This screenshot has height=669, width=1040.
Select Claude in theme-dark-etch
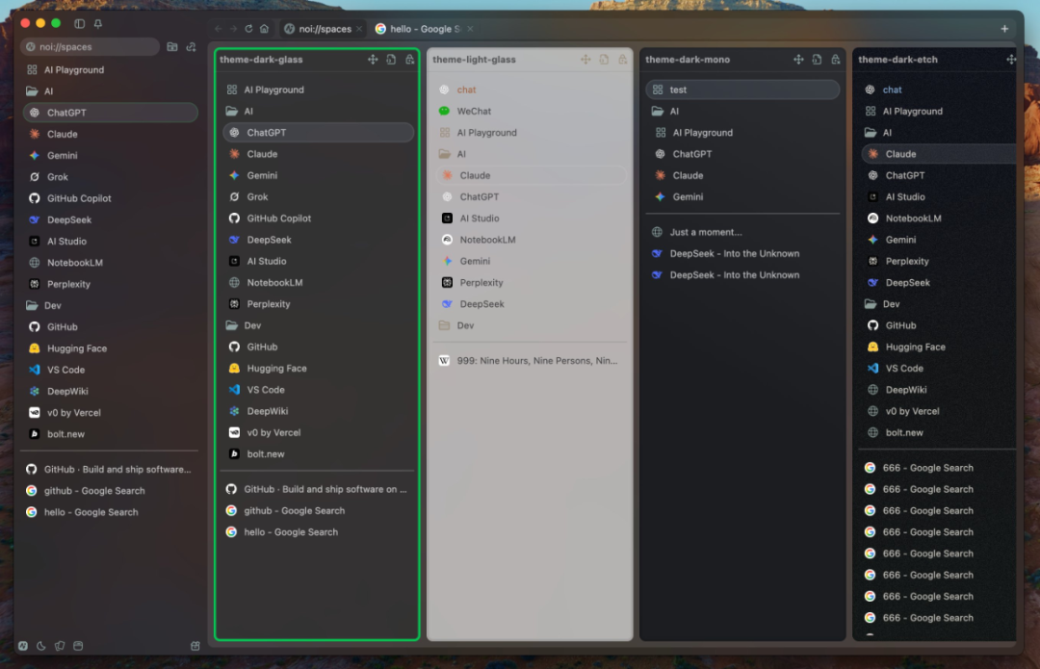[x=939, y=154]
